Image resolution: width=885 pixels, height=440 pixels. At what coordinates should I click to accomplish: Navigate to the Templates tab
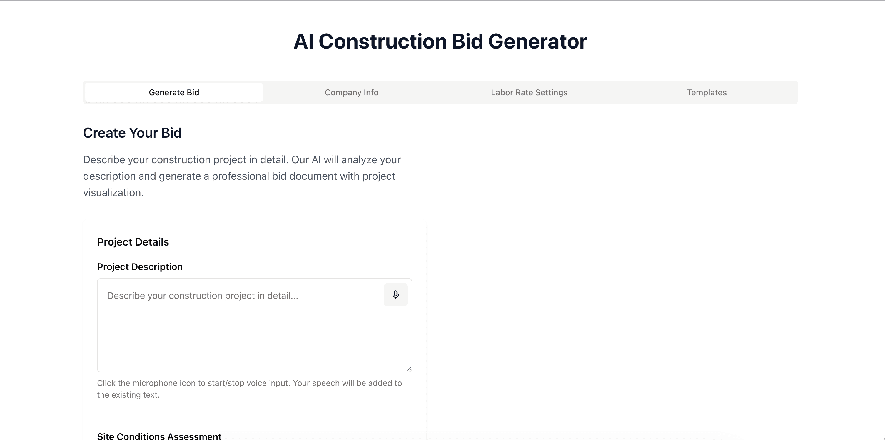tap(706, 92)
